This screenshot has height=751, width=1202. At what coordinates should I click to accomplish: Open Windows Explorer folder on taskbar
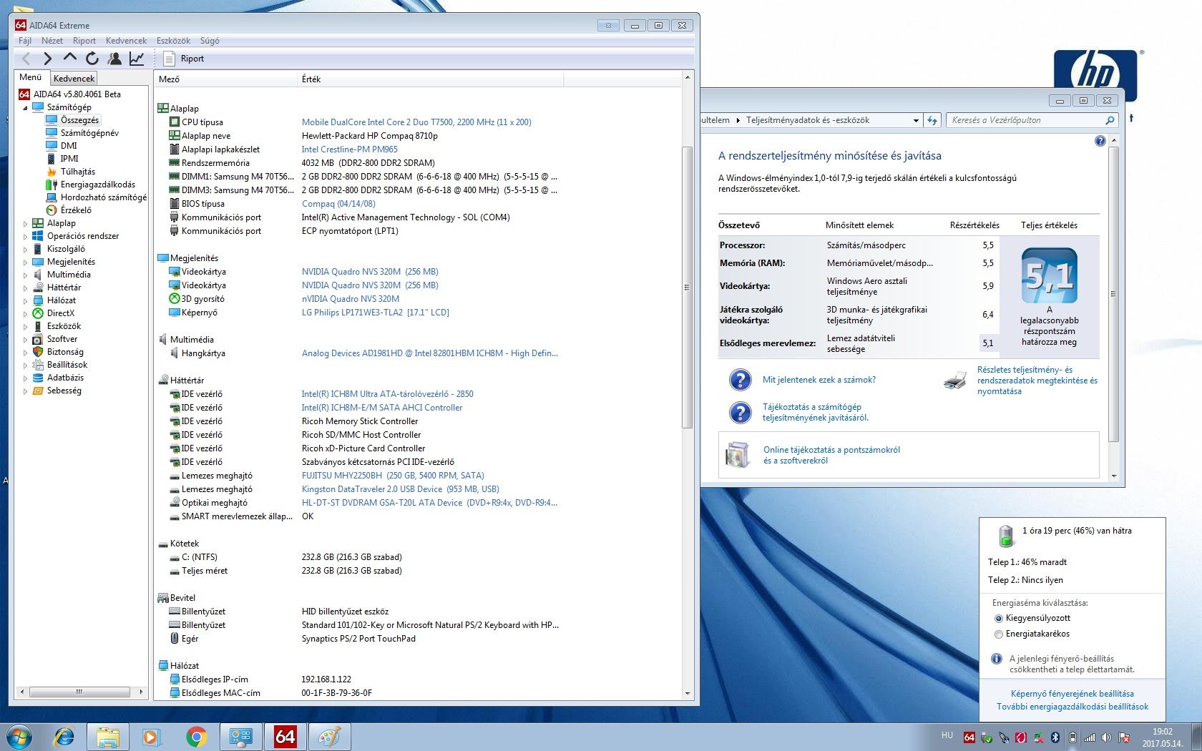click(x=108, y=737)
